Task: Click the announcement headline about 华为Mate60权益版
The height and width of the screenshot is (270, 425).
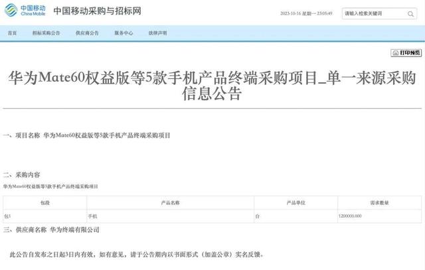Action: [212, 86]
